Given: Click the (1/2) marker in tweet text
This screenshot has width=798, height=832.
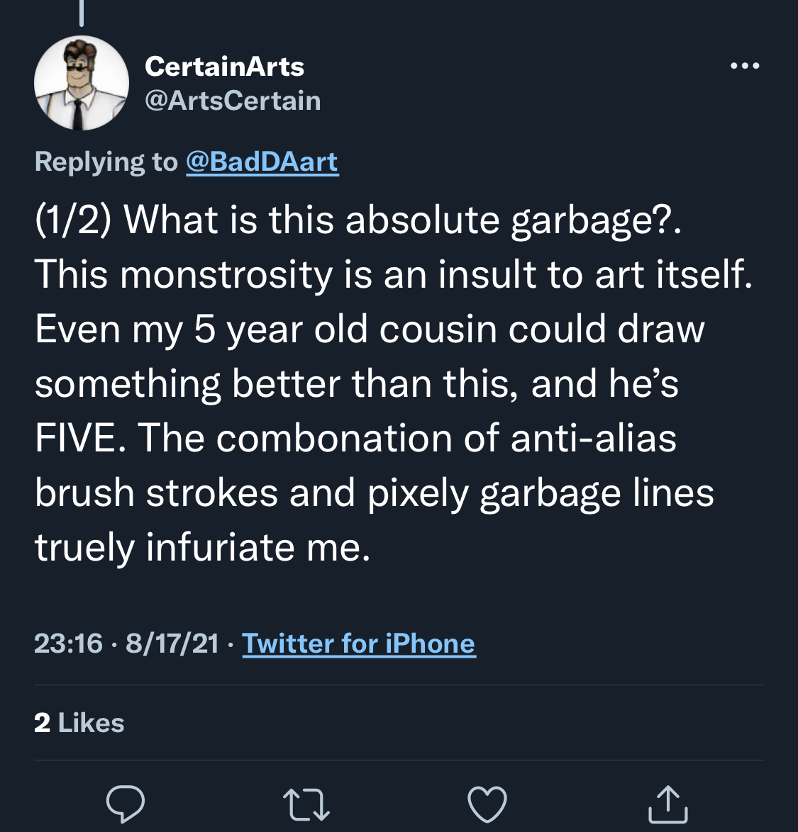Looking at the screenshot, I should click(x=73, y=219).
